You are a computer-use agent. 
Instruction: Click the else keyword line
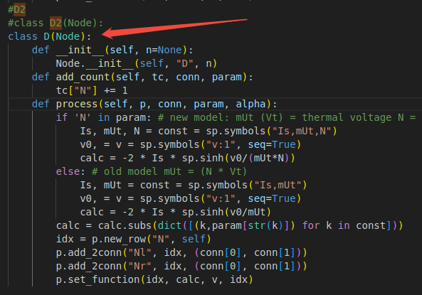tap(152, 171)
